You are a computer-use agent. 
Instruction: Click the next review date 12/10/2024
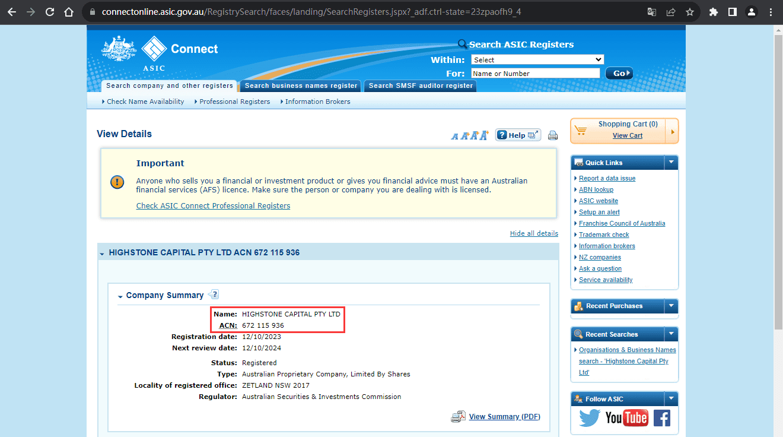coord(262,348)
